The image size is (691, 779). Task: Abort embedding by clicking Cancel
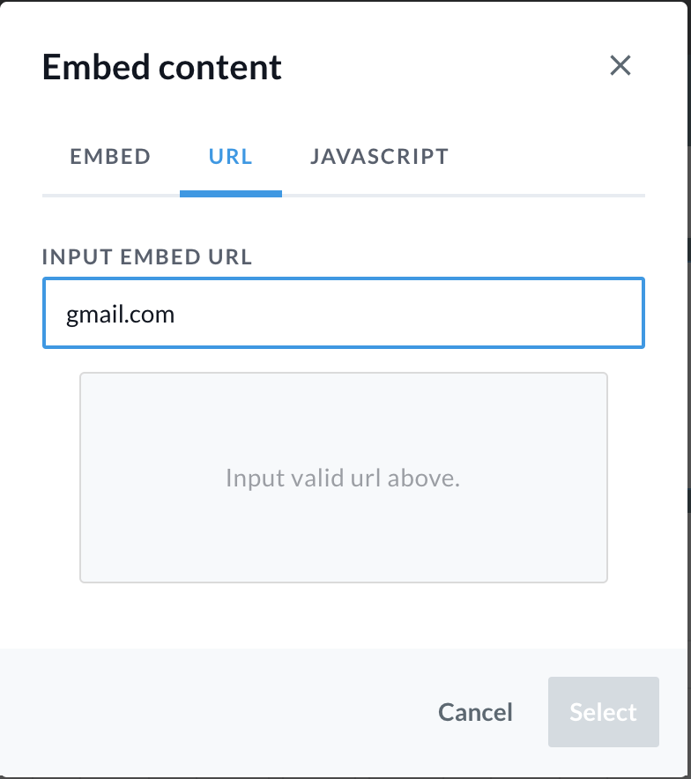point(475,712)
